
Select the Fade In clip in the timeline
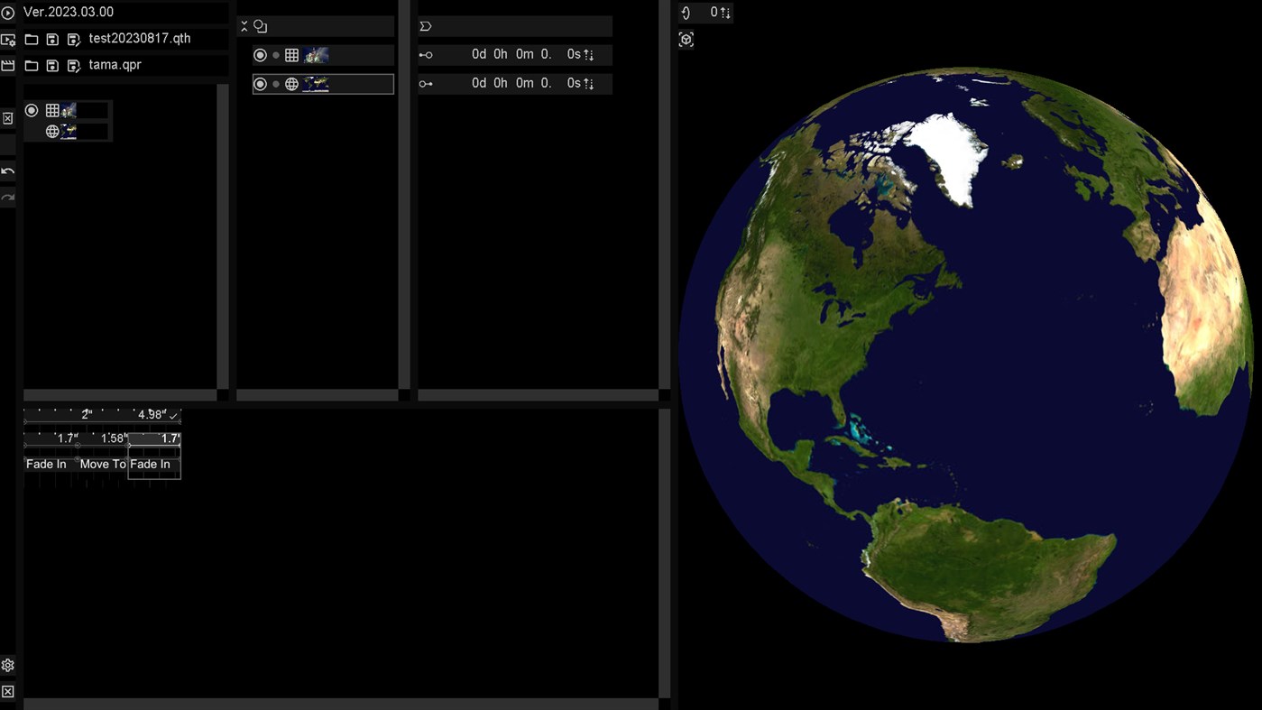(x=45, y=464)
